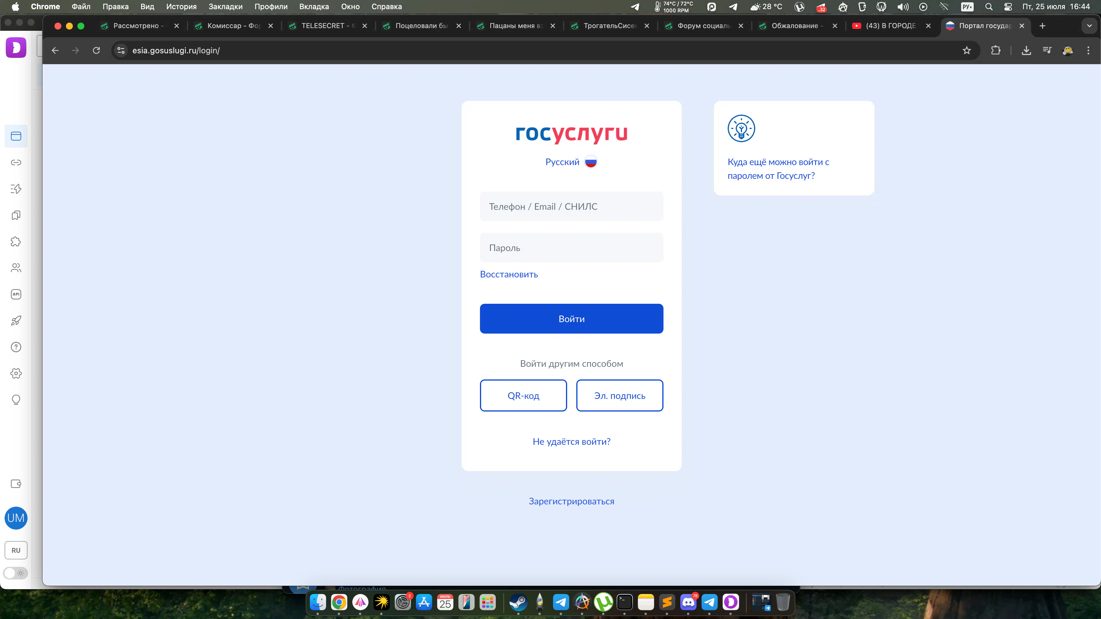Viewport: 1101px width, 619px height.
Task: Open the Профили menu
Action: (271, 6)
